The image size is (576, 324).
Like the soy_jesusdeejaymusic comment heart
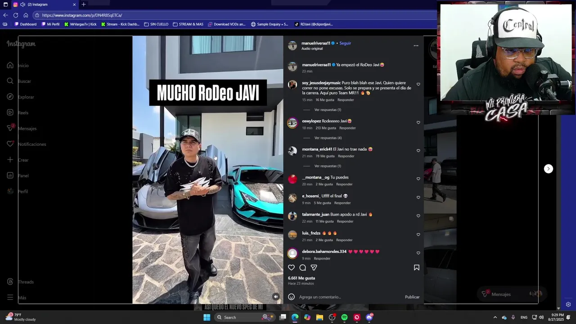[418, 84]
